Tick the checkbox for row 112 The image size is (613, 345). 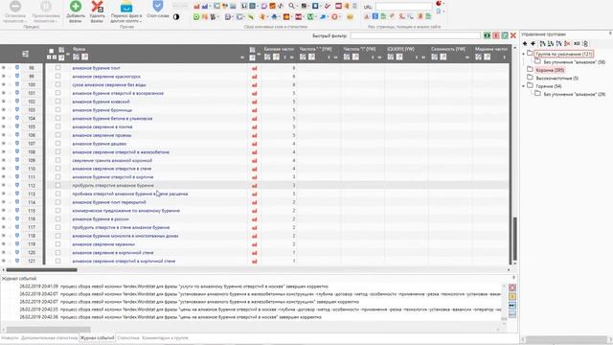(57, 185)
